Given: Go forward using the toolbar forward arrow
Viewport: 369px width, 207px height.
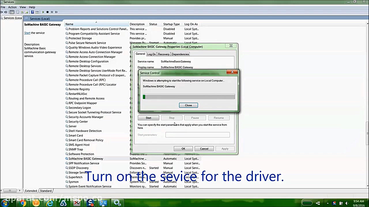Looking at the screenshot, I should pyautogui.click(x=6, y=12).
